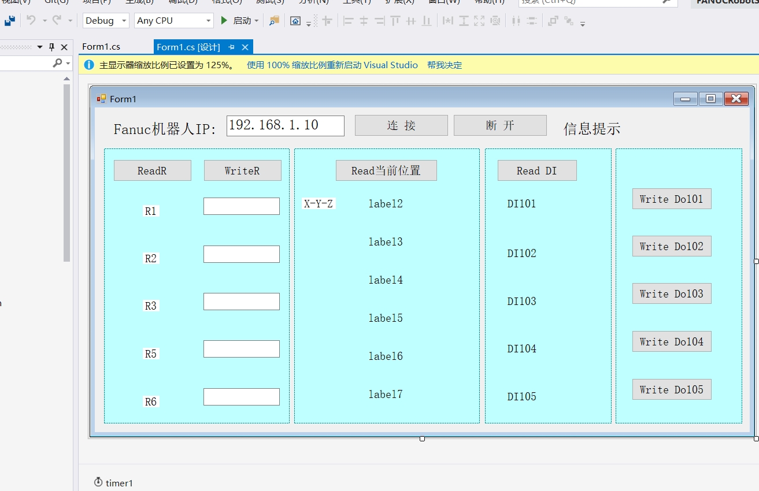
Task: Expand the 启动 start button dropdown arrow
Action: click(x=257, y=21)
